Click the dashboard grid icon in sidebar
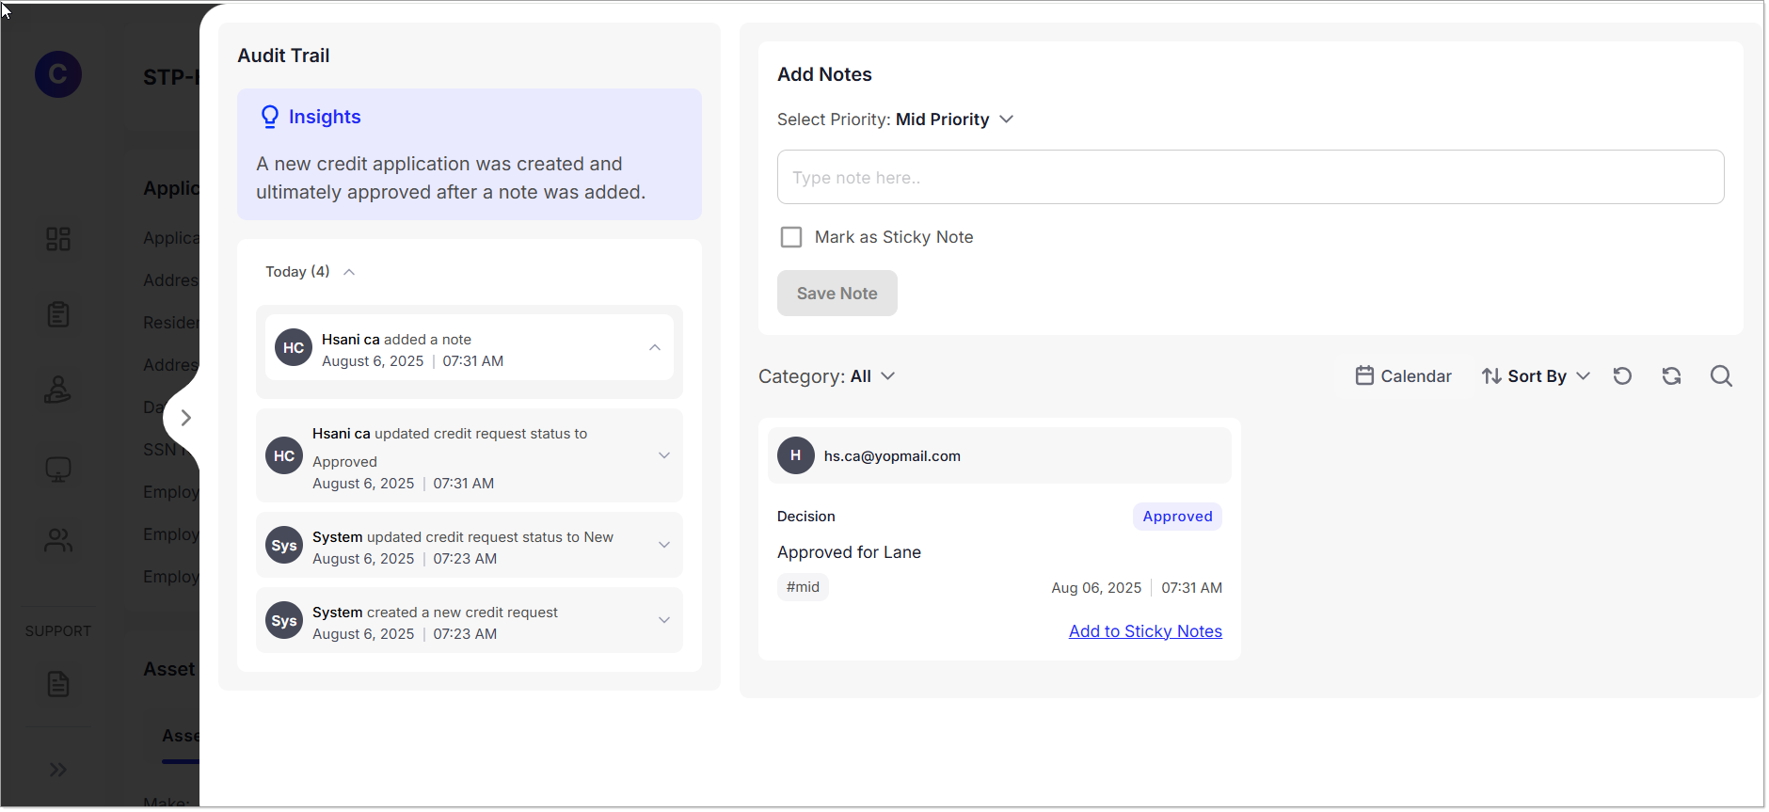This screenshot has height=812, width=1769. coord(58,239)
